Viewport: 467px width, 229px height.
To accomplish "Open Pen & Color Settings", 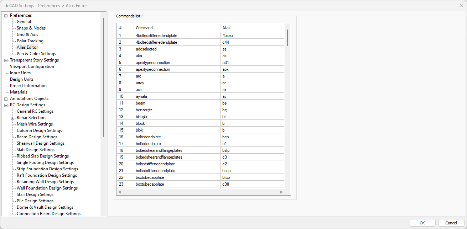I will [36, 54].
